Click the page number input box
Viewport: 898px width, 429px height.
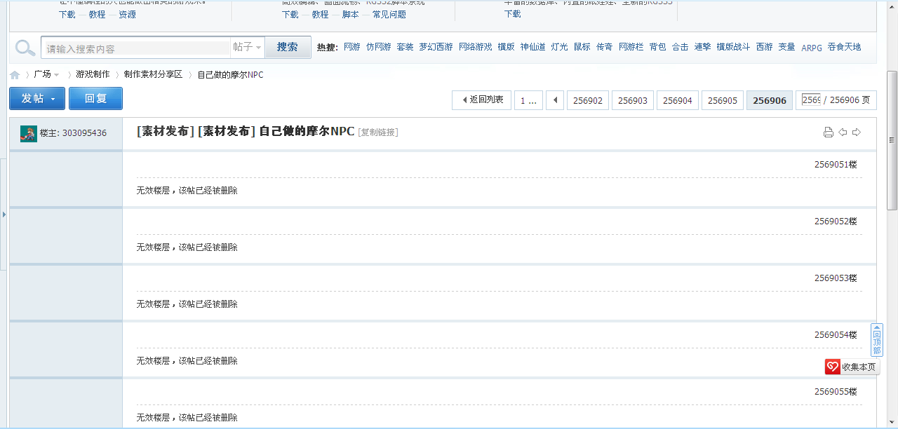[811, 100]
